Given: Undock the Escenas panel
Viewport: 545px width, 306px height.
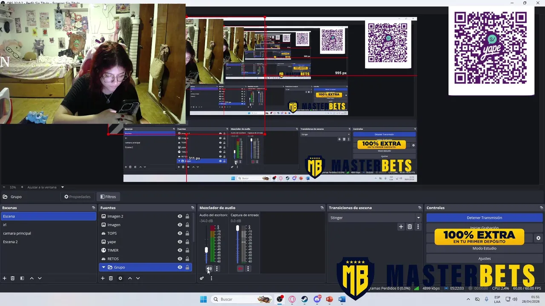Looking at the screenshot, I should click(94, 208).
